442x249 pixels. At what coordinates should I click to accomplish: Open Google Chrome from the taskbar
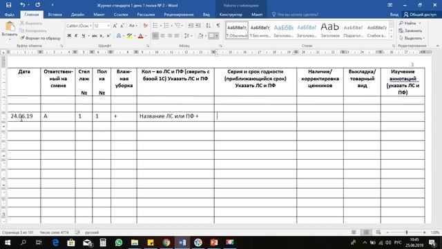166,243
